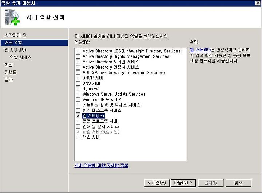Close the 역할 추가 마법사 window
The image size is (262, 193).
click(258, 3)
